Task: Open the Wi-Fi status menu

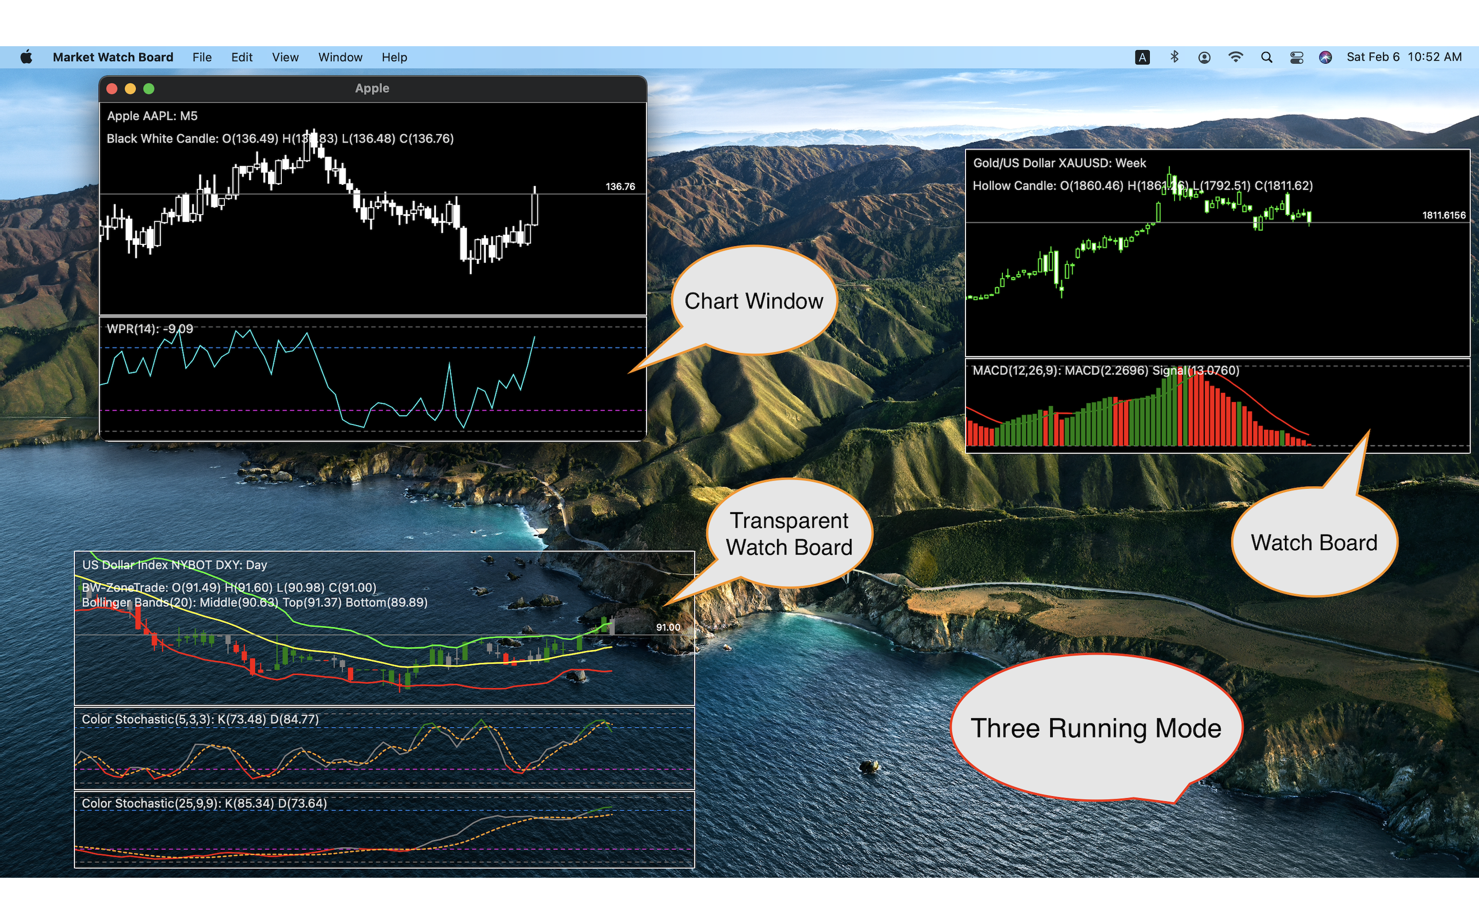Action: click(x=1235, y=57)
